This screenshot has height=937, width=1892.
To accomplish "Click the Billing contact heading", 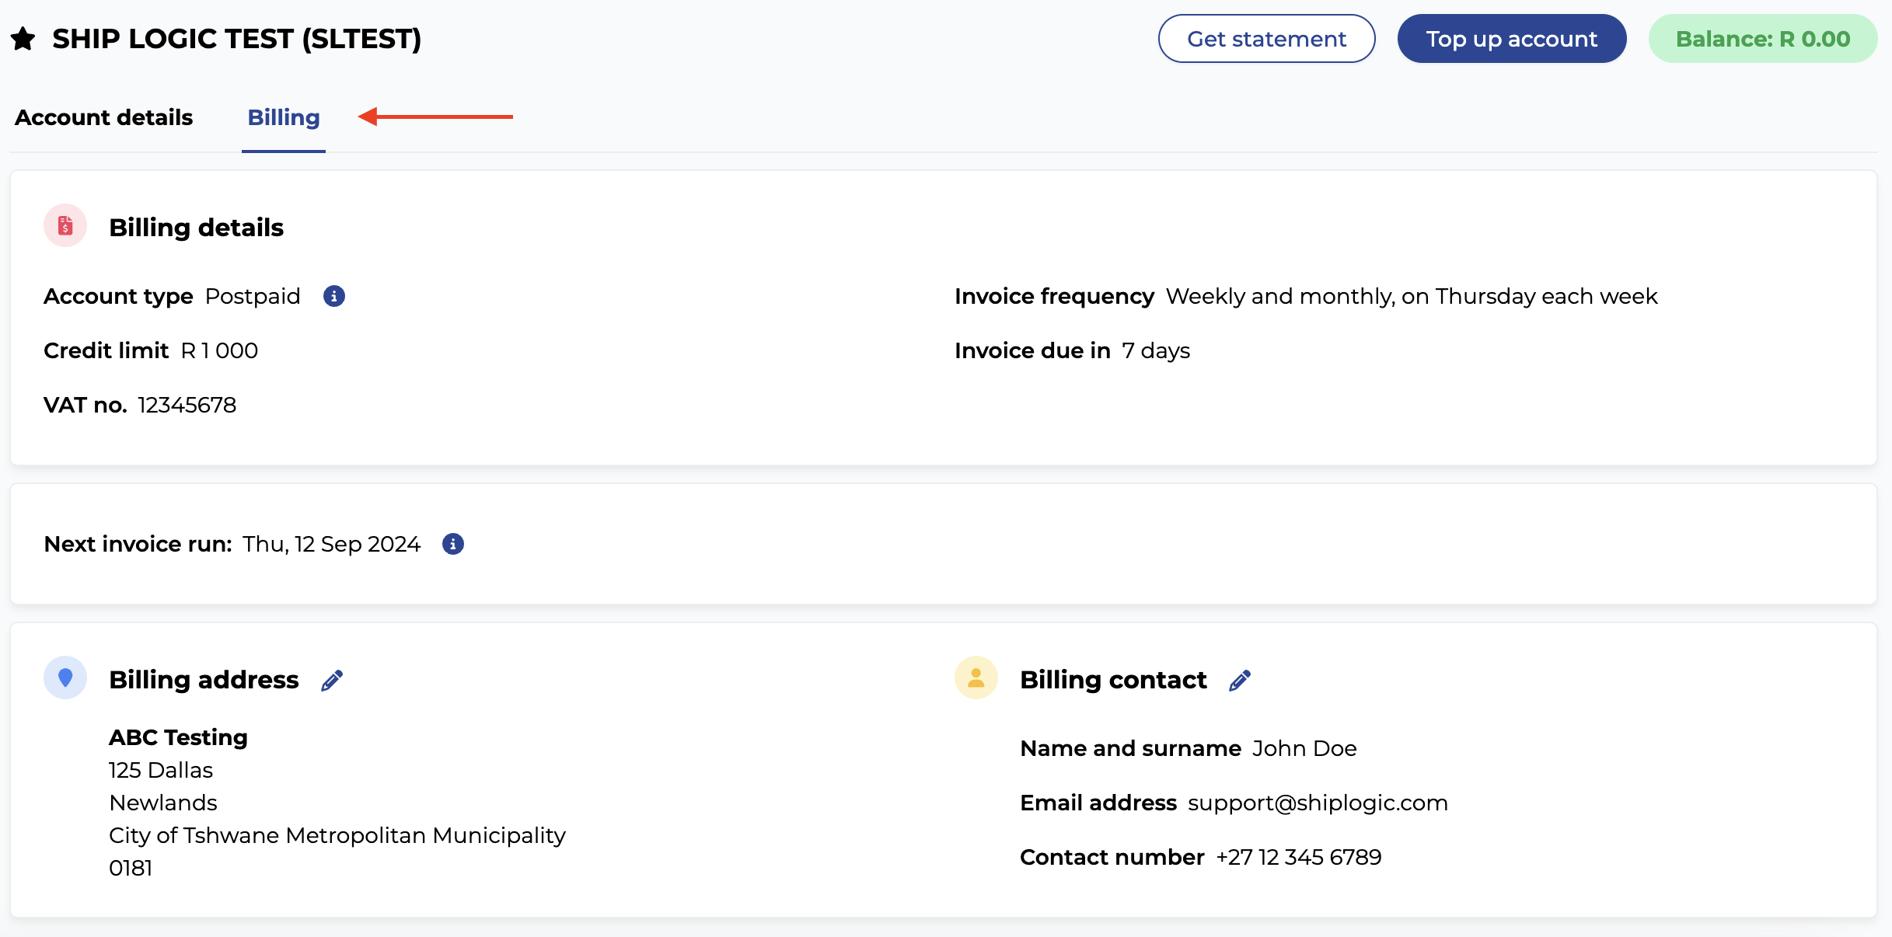I will point(1114,680).
